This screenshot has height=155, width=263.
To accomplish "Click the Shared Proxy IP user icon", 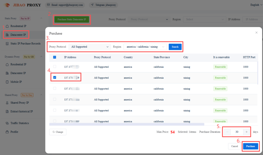I will pos(7,103).
